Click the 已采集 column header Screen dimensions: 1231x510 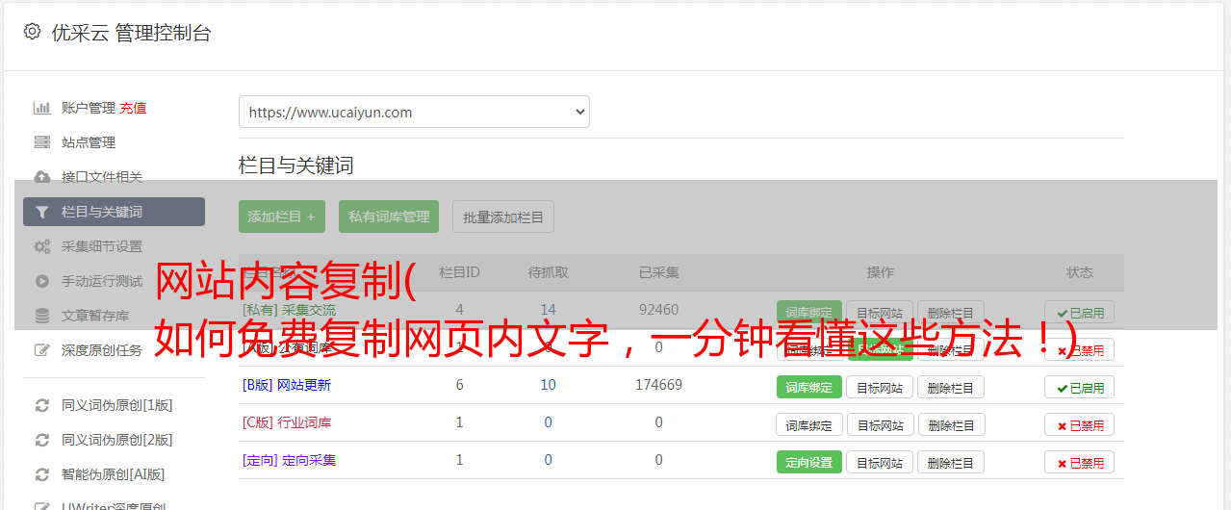(x=659, y=272)
